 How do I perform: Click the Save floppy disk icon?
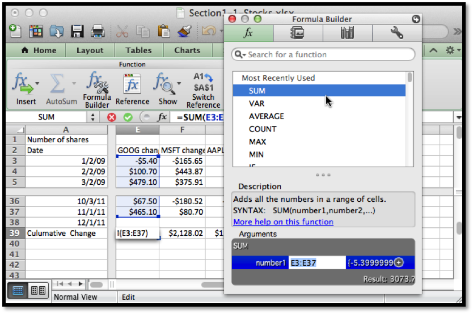coord(77,31)
